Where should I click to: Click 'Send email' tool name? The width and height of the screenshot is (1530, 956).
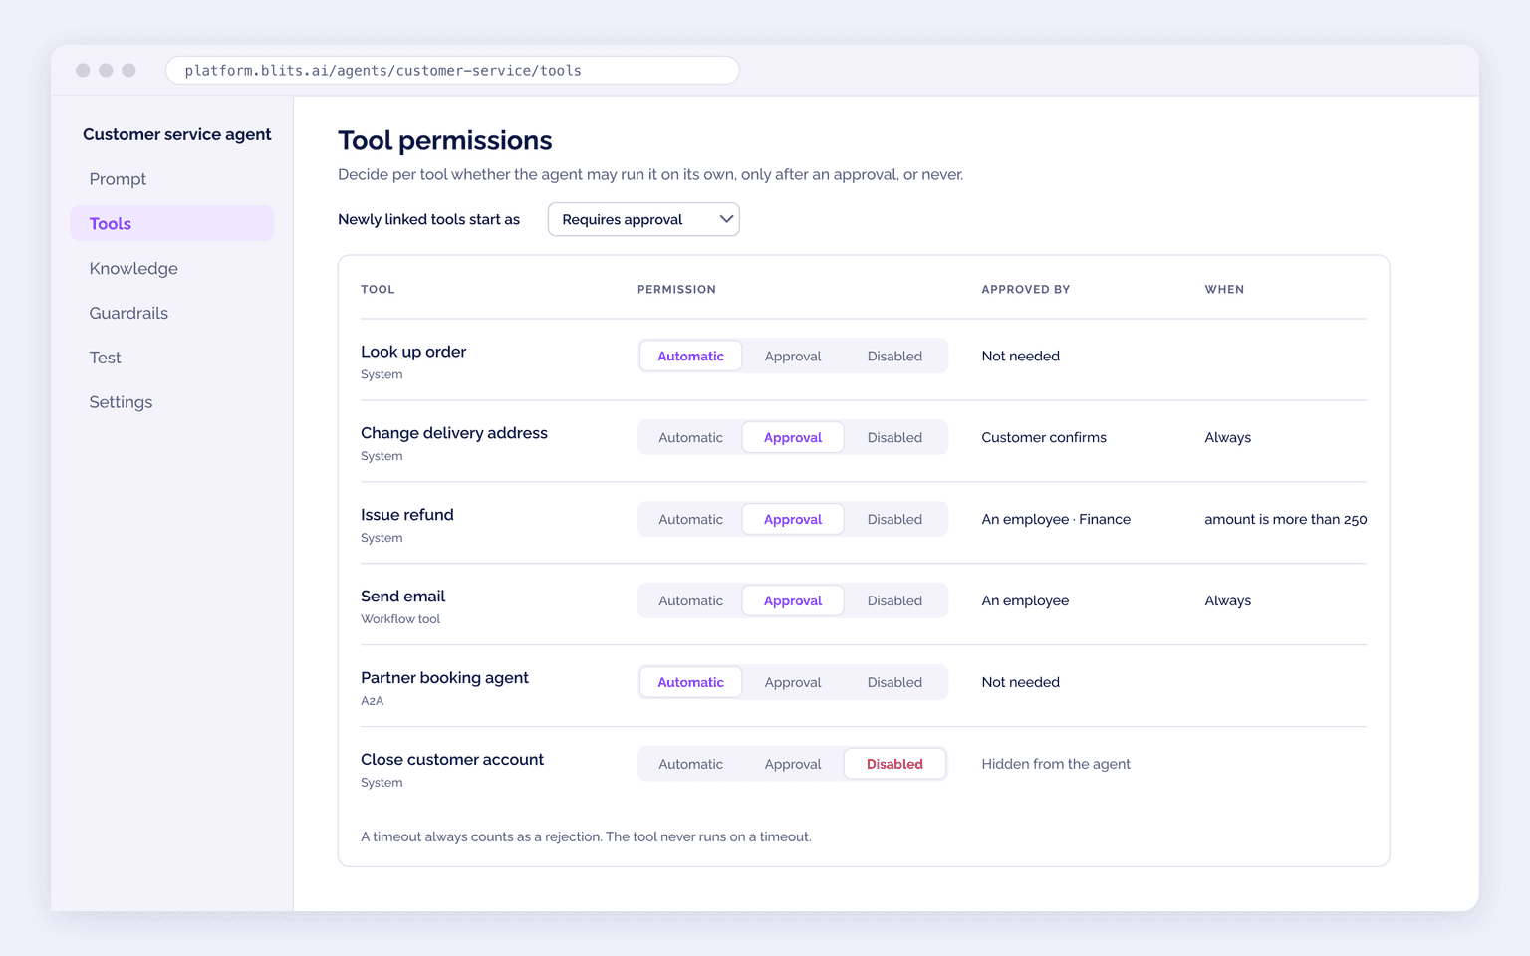[x=402, y=597]
